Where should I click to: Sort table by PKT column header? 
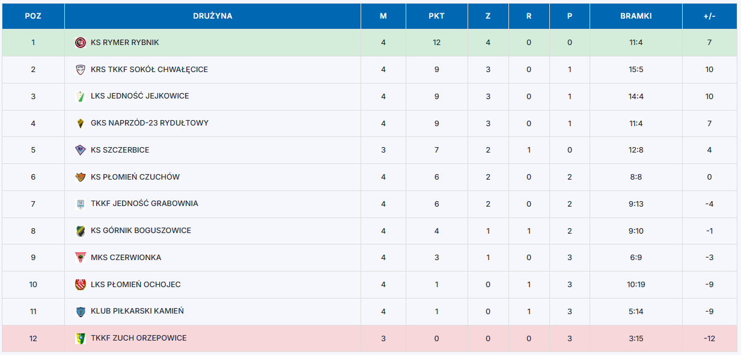click(x=436, y=16)
